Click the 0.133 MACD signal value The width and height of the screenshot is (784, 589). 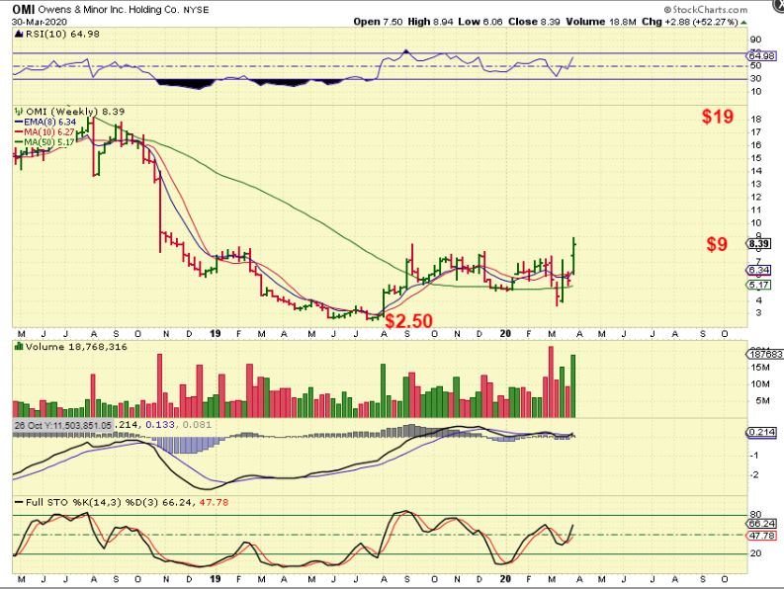pyautogui.click(x=160, y=425)
